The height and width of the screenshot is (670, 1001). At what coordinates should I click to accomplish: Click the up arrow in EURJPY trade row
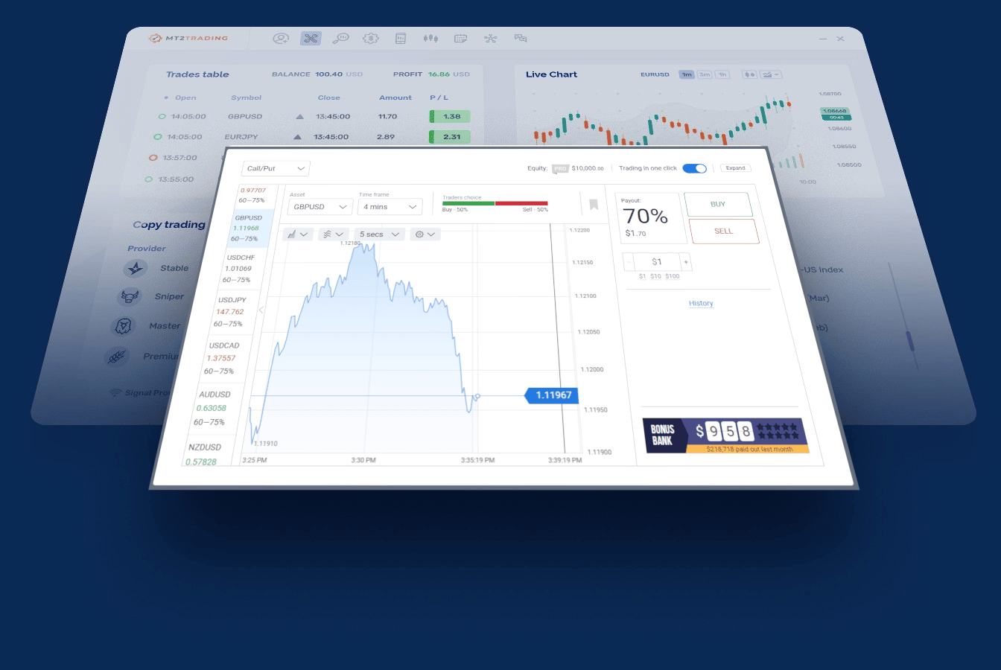pyautogui.click(x=297, y=137)
